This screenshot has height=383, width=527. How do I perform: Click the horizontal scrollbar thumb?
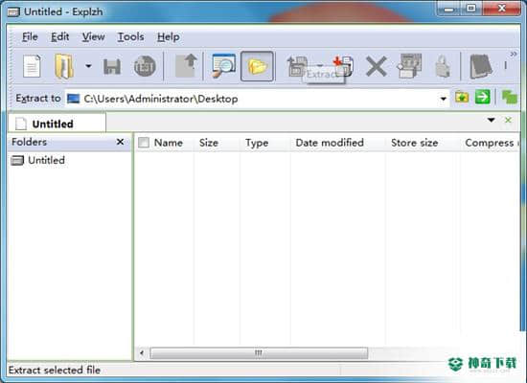pos(259,352)
